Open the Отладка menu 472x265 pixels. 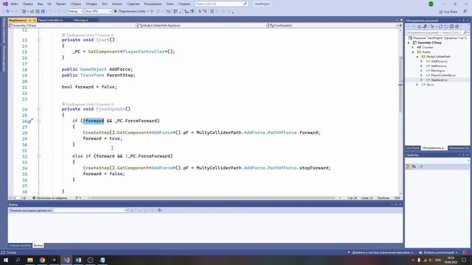(91, 4)
